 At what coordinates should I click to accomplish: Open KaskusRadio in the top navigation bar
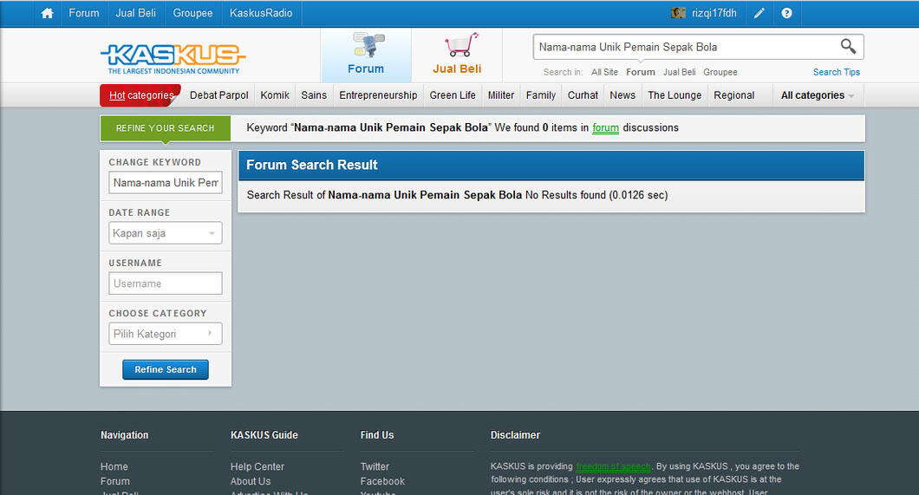[261, 13]
